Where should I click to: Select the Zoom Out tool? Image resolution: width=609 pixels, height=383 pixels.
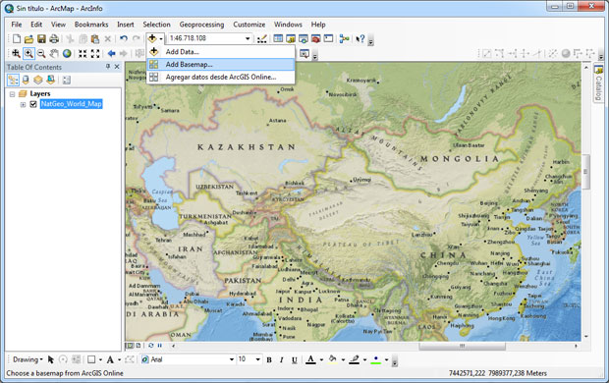(41, 53)
